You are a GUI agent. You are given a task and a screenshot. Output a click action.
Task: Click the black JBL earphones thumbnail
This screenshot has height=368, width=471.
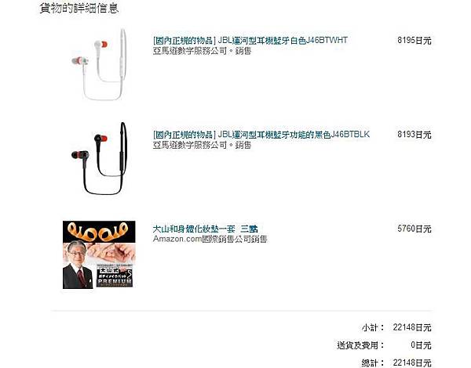coord(100,158)
